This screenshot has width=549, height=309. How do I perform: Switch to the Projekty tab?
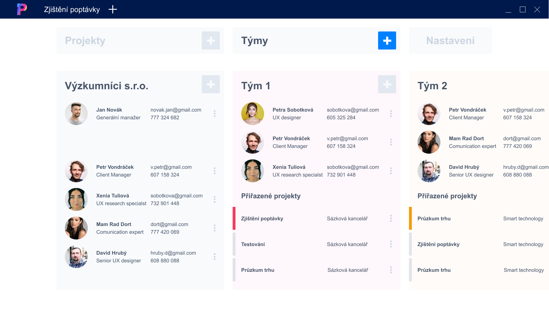[x=85, y=41]
